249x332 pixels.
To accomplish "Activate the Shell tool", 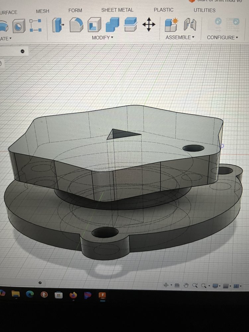I will (x=94, y=25).
